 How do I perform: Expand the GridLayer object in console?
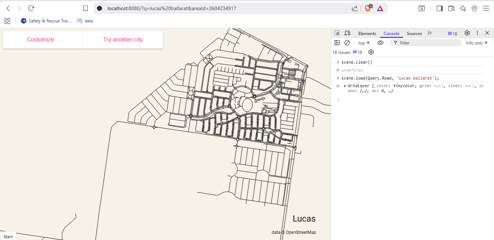point(345,86)
